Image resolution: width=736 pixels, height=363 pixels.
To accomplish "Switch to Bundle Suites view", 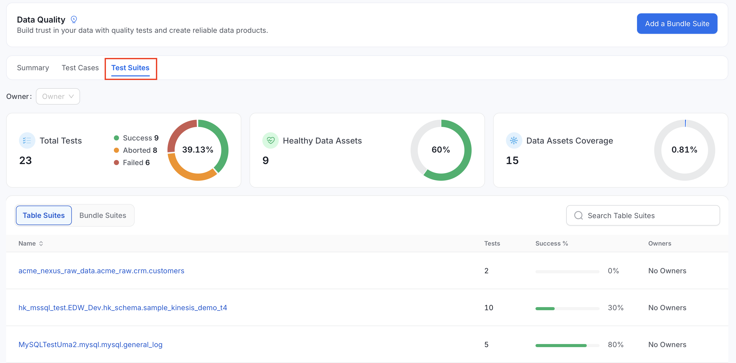I will pyautogui.click(x=103, y=216).
